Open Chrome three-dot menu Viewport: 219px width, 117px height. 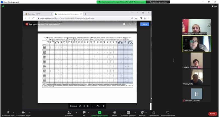point(149,18)
